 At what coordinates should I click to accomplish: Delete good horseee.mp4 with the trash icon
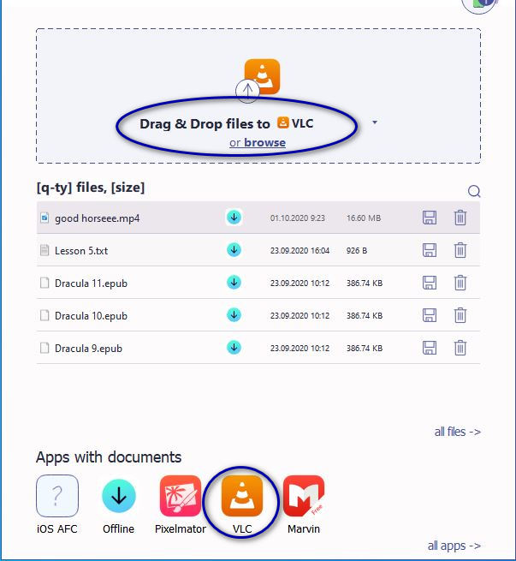click(x=460, y=218)
